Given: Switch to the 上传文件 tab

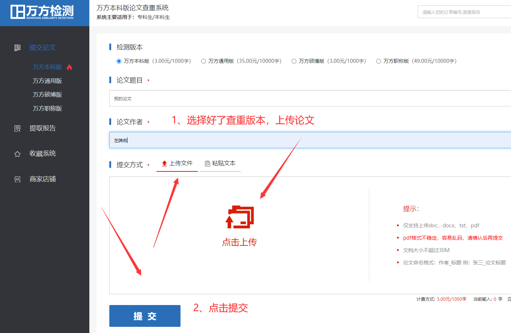Looking at the screenshot, I should tap(177, 164).
